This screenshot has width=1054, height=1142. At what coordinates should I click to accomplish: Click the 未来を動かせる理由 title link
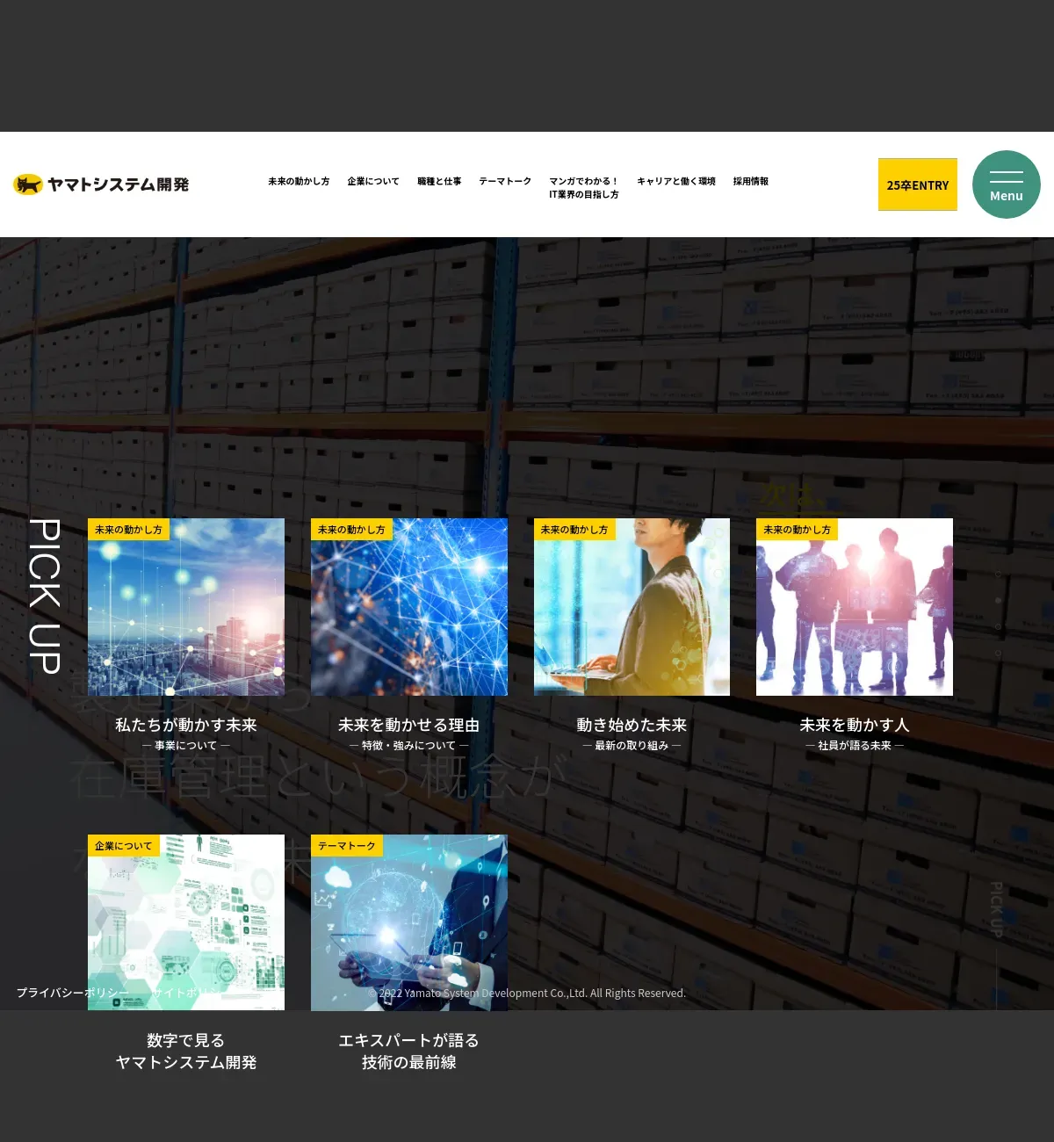(x=409, y=725)
